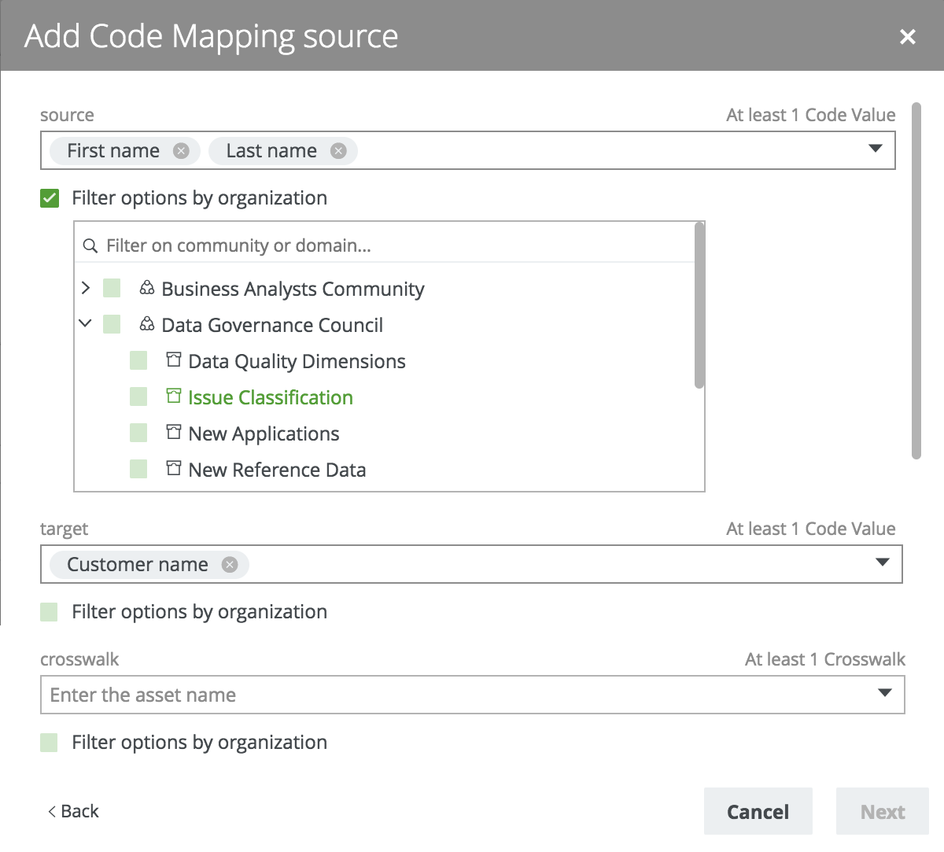Collapse the Data Governance Council node
Viewport: 944px width, 852px height.
86,324
